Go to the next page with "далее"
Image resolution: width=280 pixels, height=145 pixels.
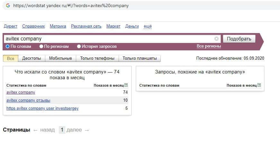click(74, 130)
